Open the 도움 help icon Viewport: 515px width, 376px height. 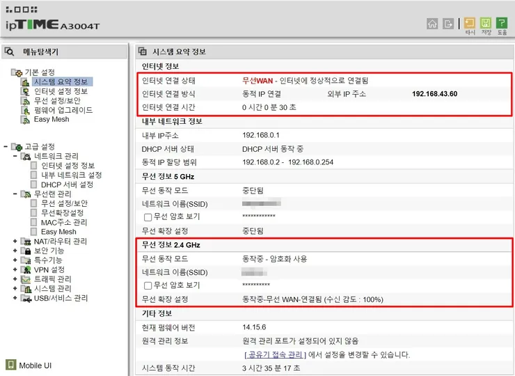click(502, 23)
